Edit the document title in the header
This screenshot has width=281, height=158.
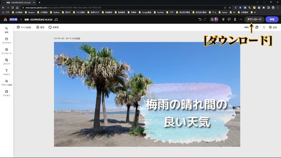(x=38, y=20)
